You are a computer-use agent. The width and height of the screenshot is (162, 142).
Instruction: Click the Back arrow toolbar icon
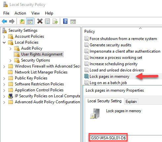(x=4, y=21)
